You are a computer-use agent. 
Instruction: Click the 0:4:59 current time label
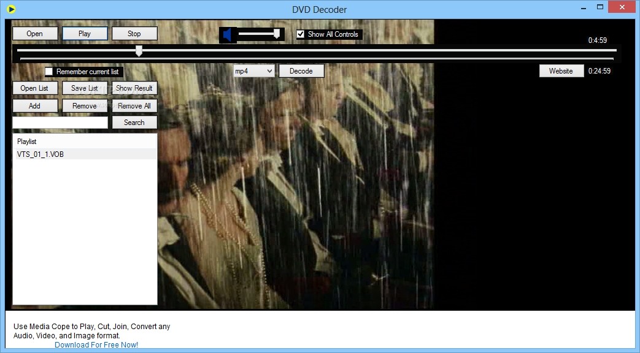597,40
